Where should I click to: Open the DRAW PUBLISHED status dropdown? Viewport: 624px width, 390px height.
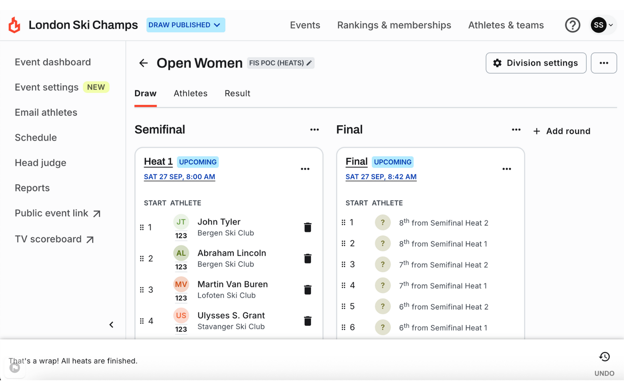186,25
